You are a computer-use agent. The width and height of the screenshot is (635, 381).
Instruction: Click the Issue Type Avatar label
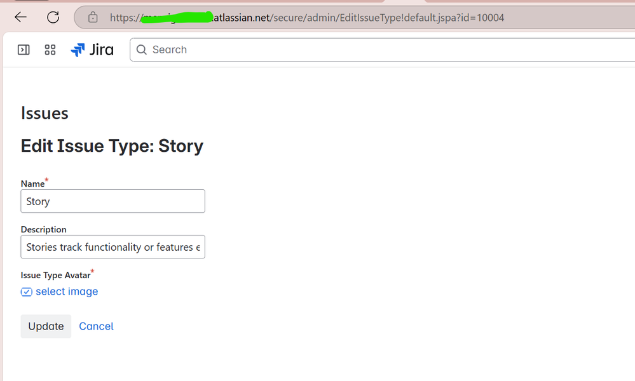point(55,275)
